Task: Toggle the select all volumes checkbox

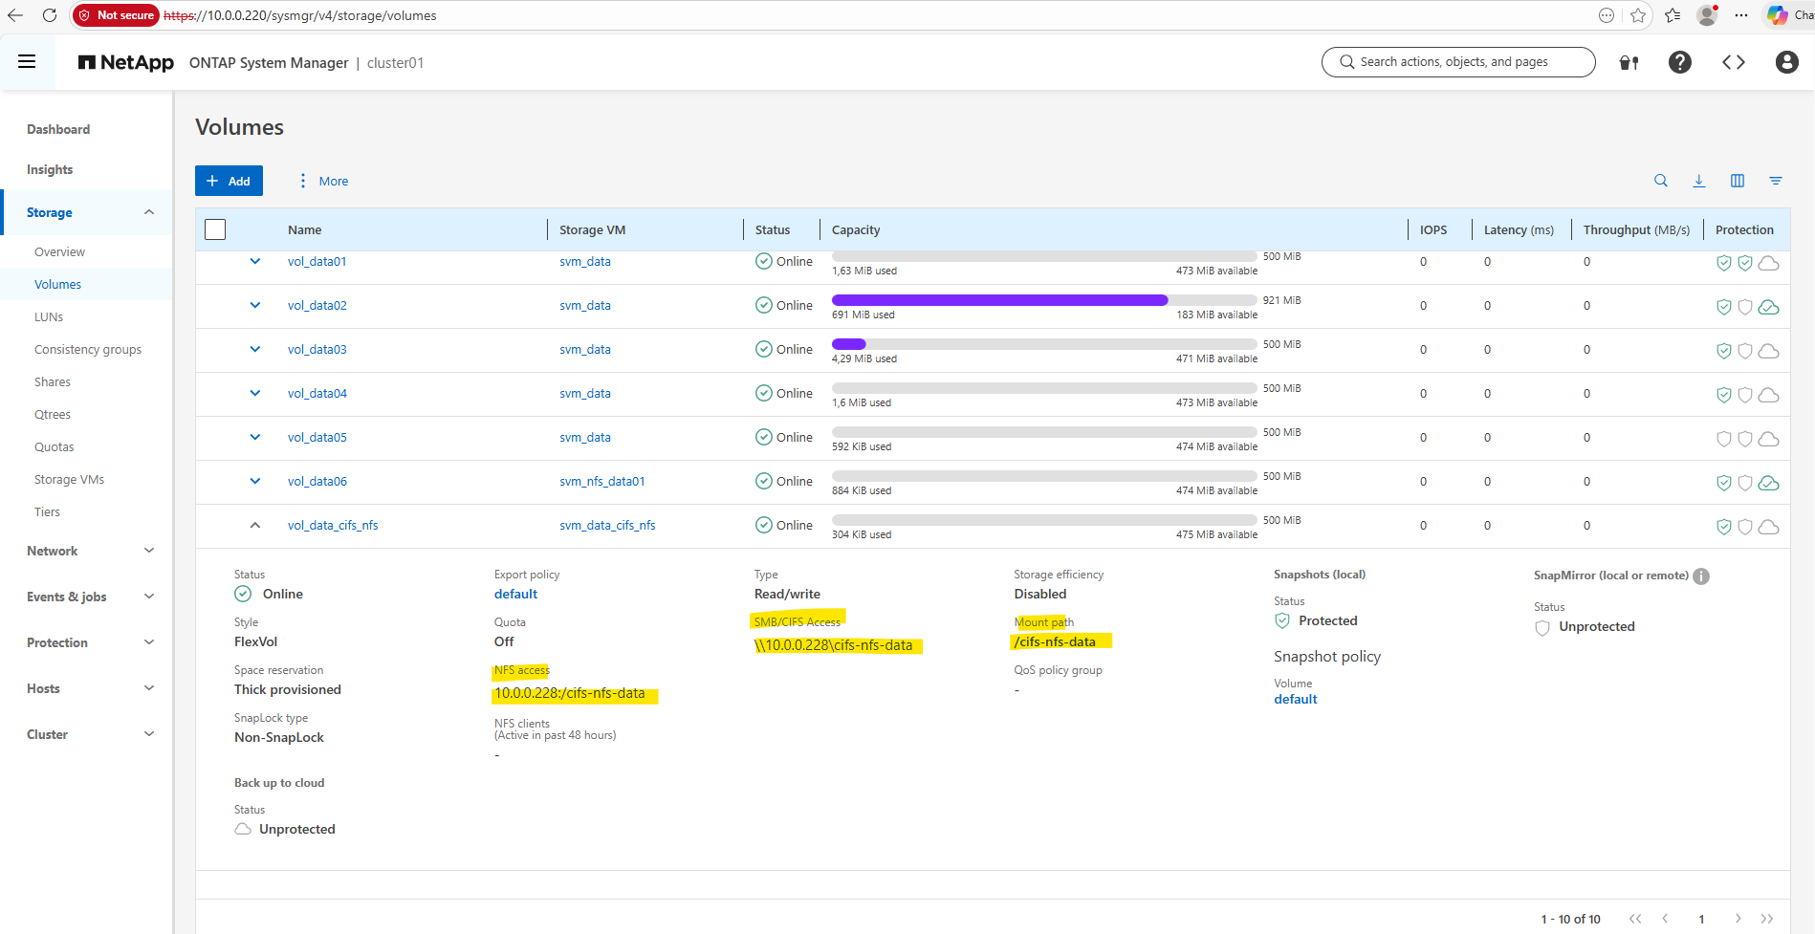Action: (x=215, y=229)
